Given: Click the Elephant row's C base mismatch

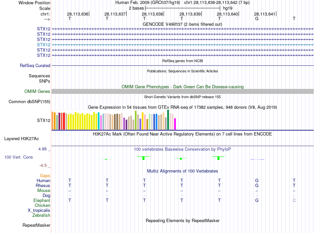Looking at the screenshot, I should coord(294,201).
